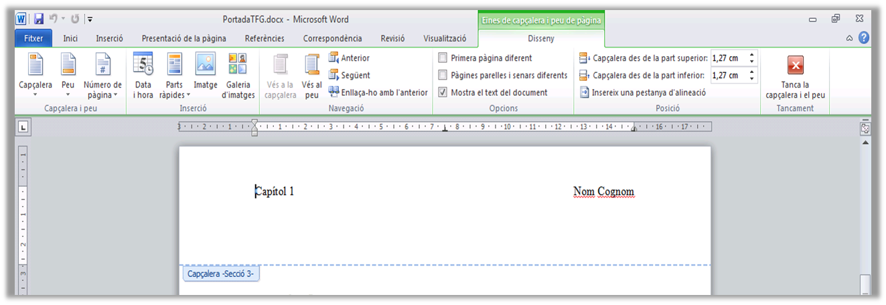Open Parts ràpides menu
This screenshot has height=305, width=886.
tap(175, 76)
